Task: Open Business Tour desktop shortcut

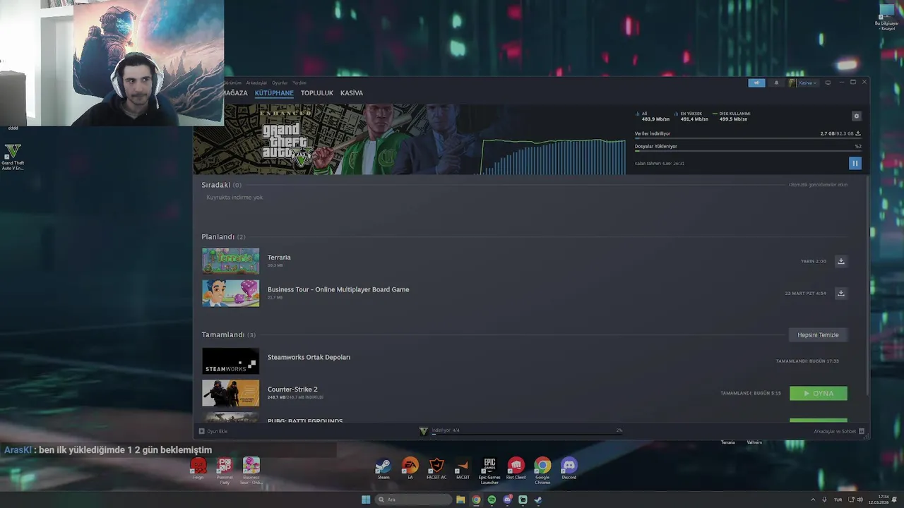Action: (251, 471)
